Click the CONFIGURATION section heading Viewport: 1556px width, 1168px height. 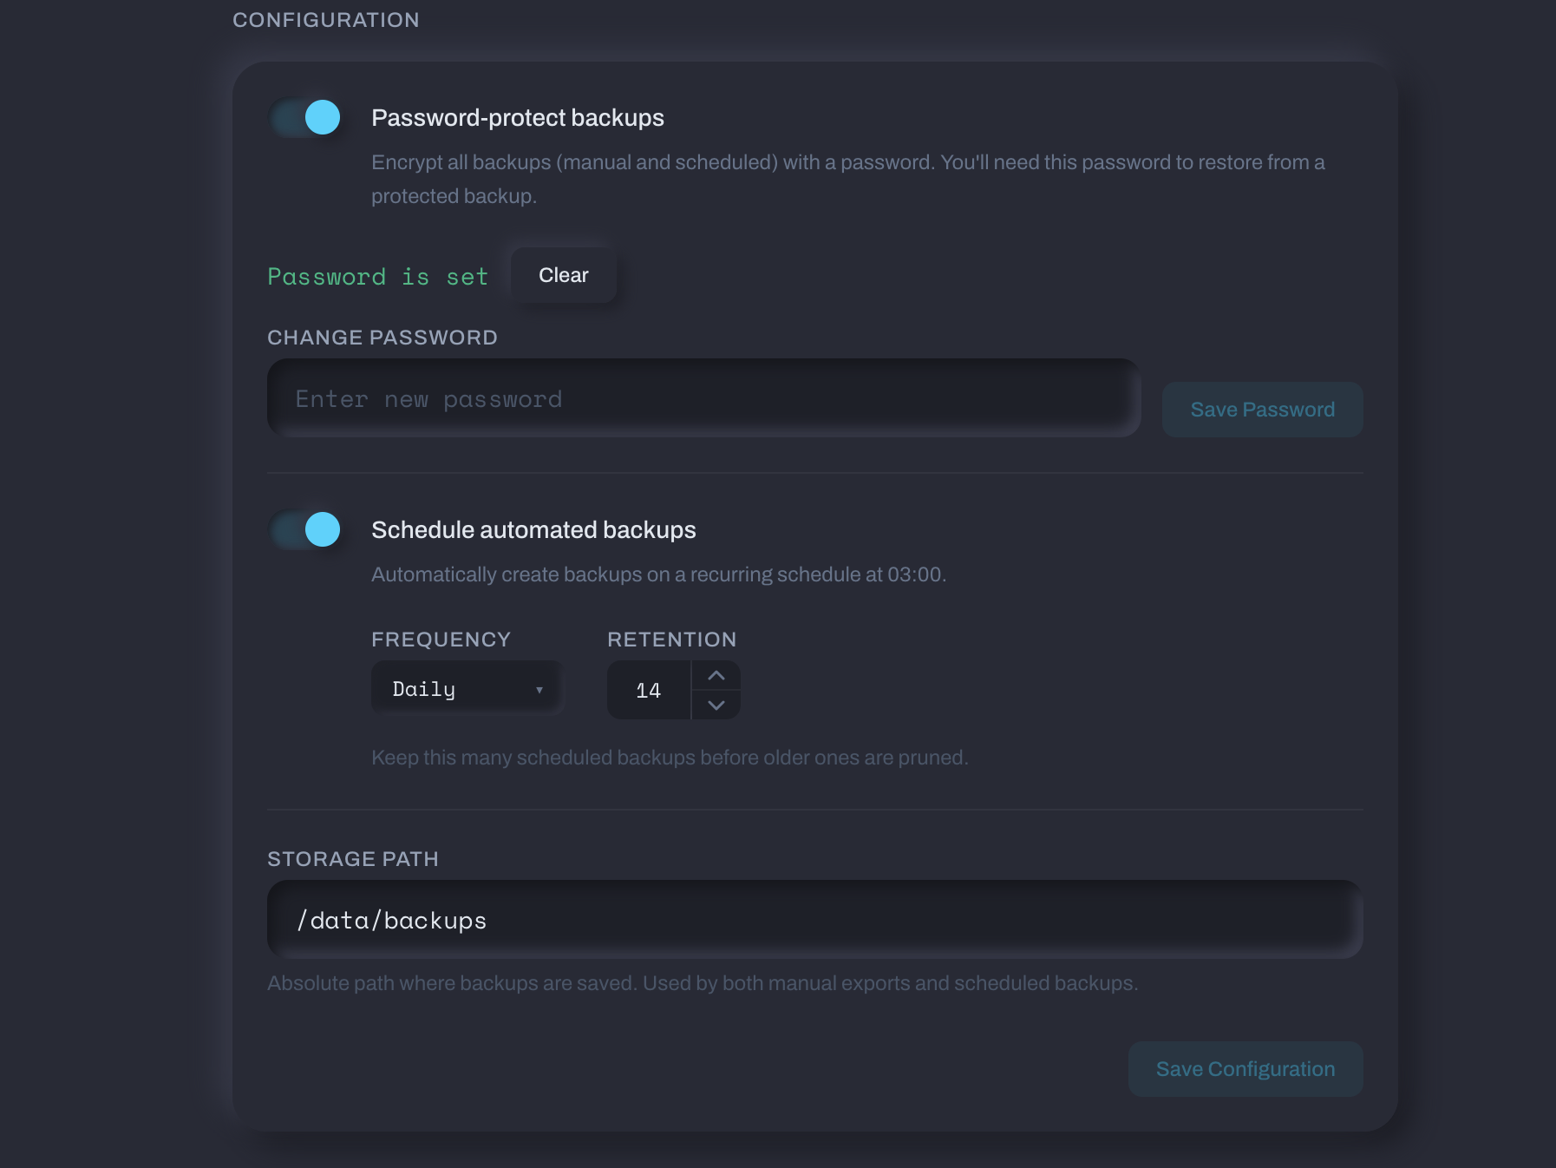click(x=325, y=19)
